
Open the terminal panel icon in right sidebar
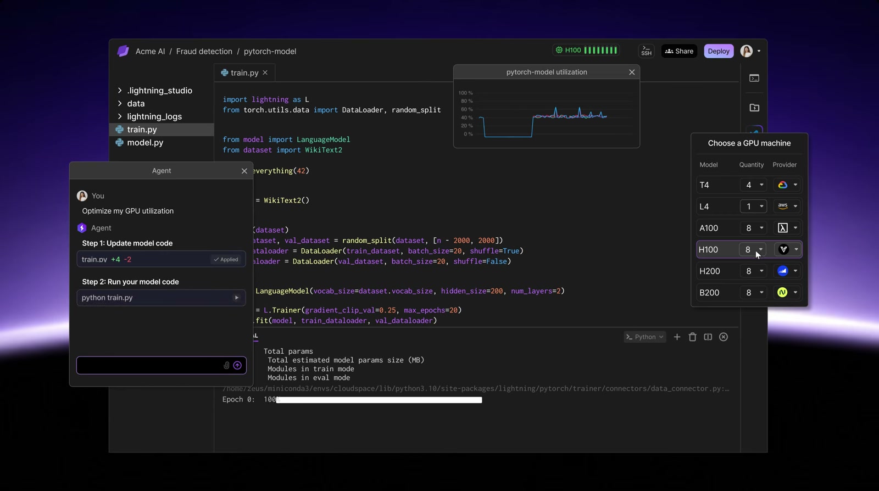pyautogui.click(x=754, y=79)
